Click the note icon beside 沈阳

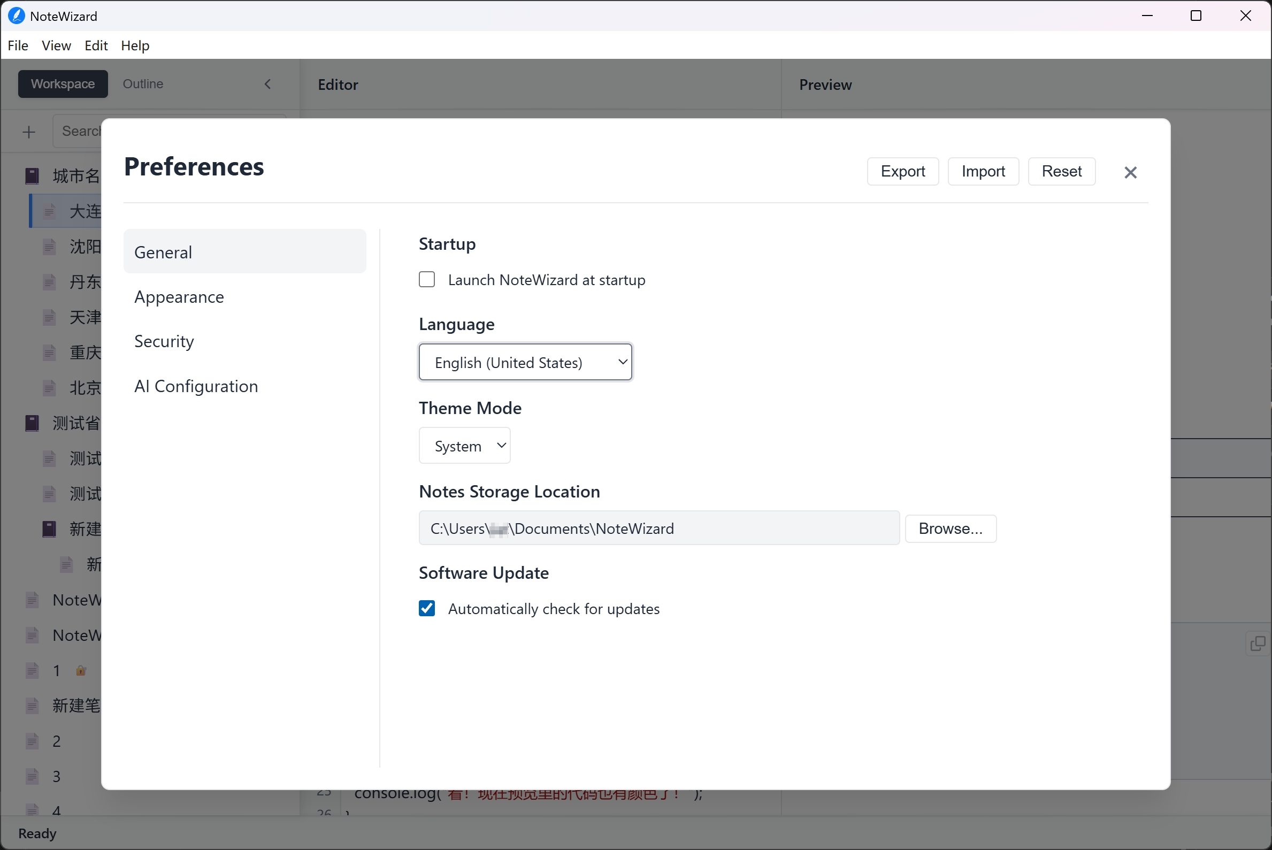pyautogui.click(x=49, y=247)
